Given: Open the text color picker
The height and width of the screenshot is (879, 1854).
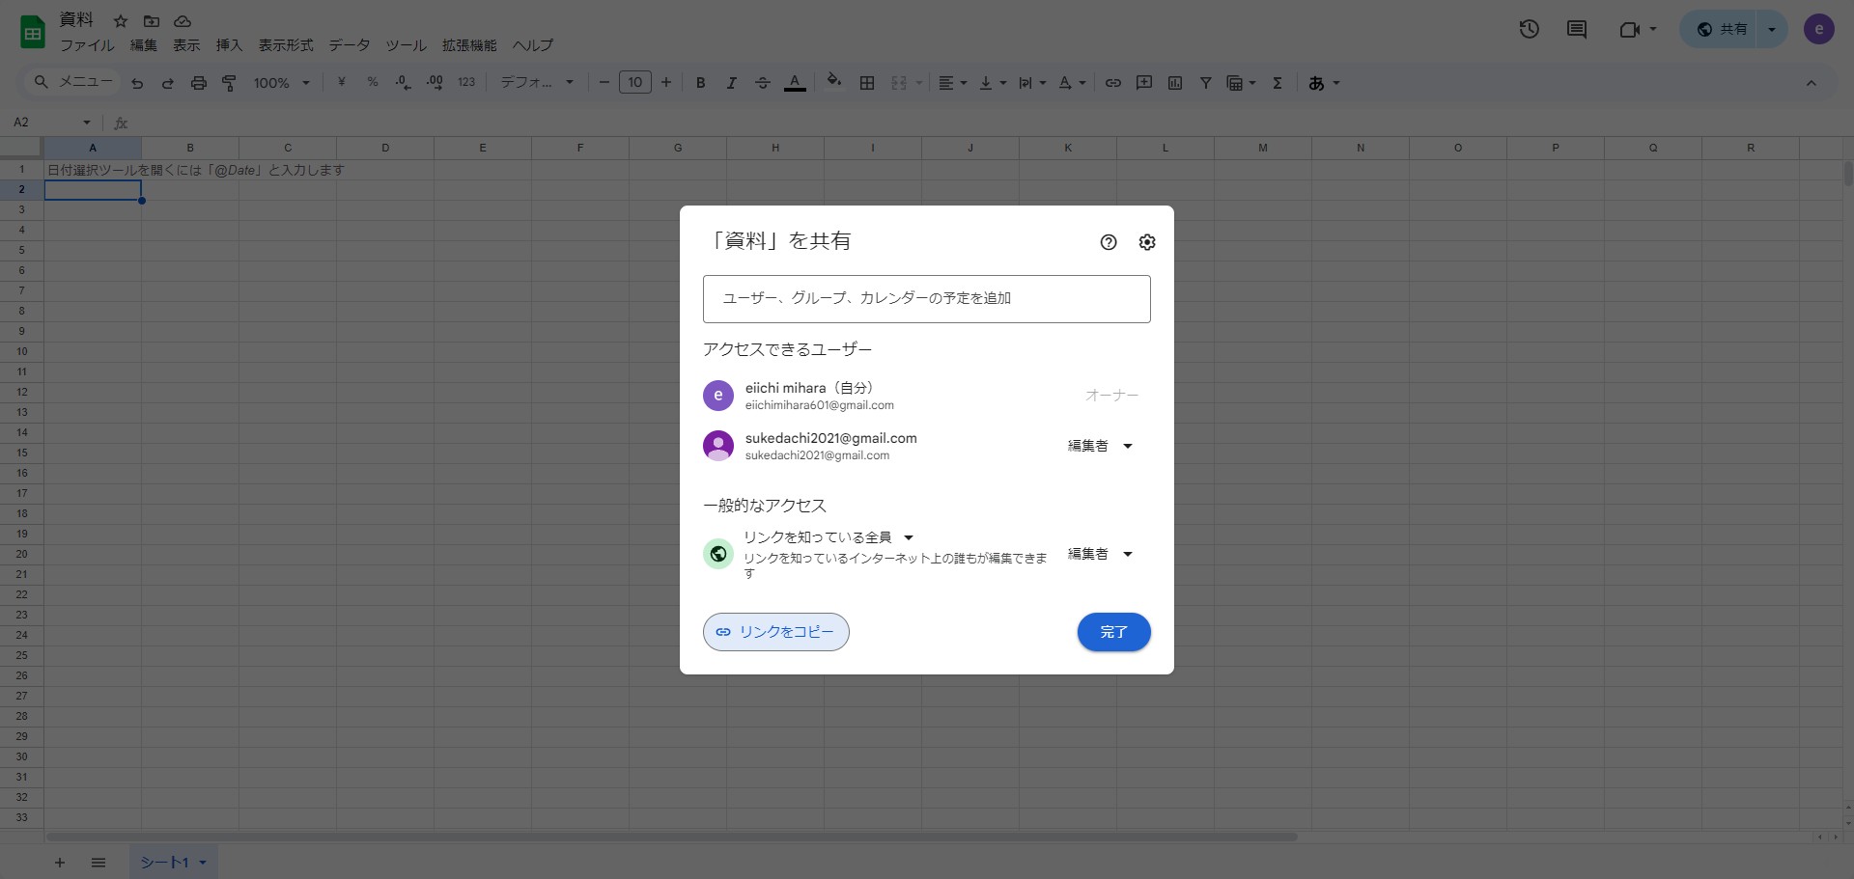Looking at the screenshot, I should (795, 83).
